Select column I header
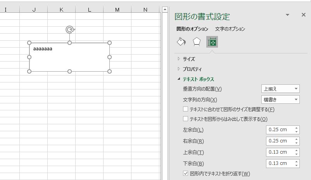The image size is (311, 180). (x=10, y=10)
